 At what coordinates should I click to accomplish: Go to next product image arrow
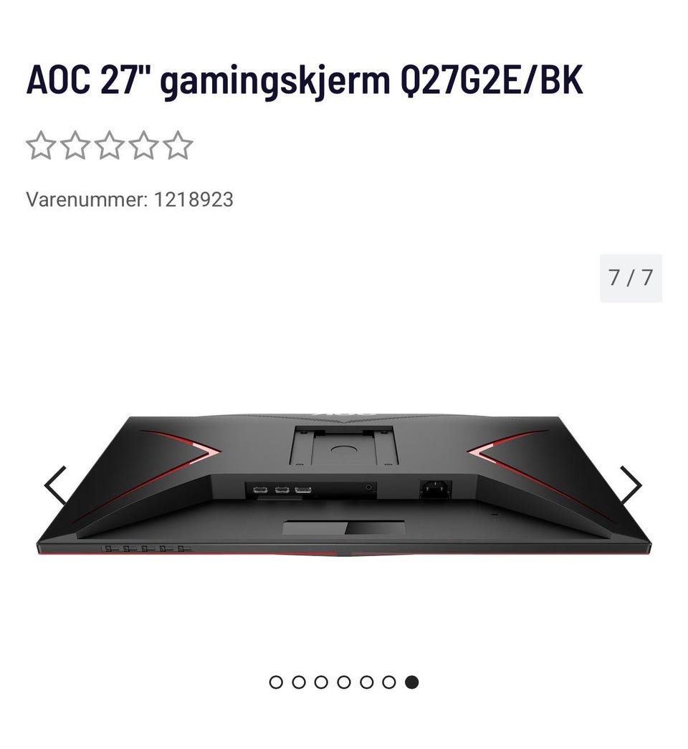[x=631, y=485]
